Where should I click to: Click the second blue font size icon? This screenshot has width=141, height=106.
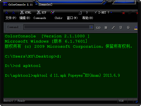13,12
